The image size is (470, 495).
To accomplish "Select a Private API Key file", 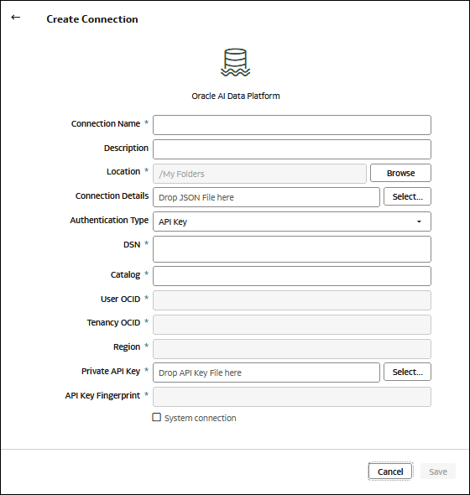I will coord(407,372).
